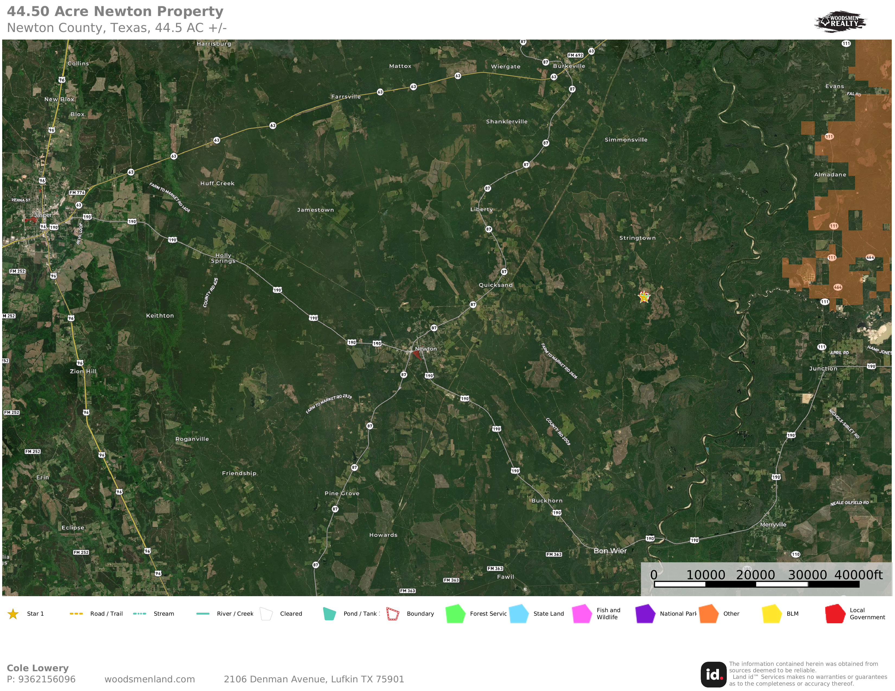Select the blue State Land swatch
The image size is (895, 691).
pyautogui.click(x=519, y=613)
